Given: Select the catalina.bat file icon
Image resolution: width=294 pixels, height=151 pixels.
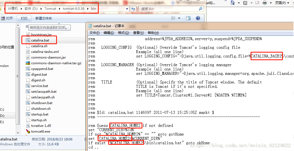Looking at the screenshot, I should [28, 40].
